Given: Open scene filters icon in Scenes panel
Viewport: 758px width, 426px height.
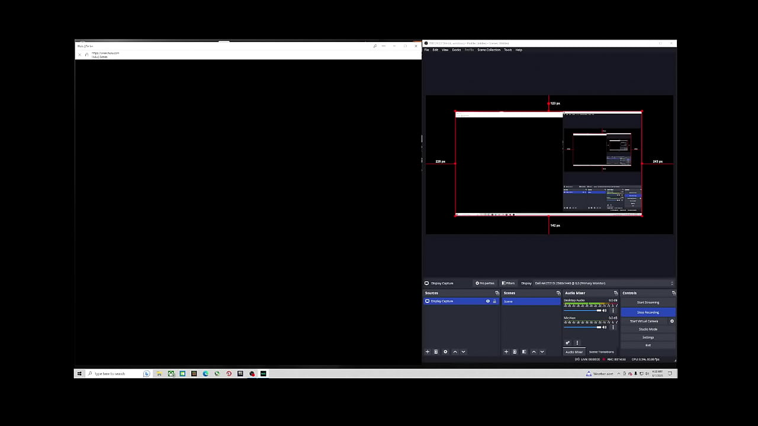Looking at the screenshot, I should point(524,351).
